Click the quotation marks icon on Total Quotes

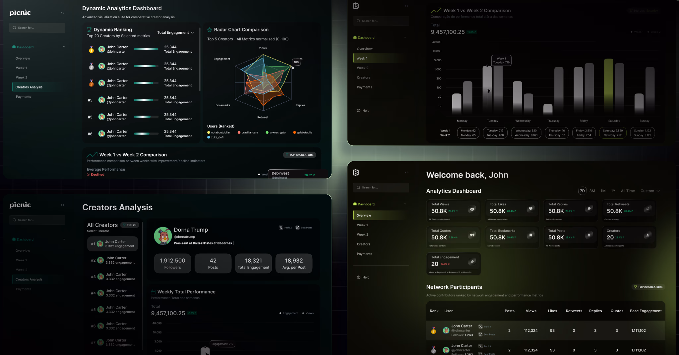pyautogui.click(x=472, y=235)
